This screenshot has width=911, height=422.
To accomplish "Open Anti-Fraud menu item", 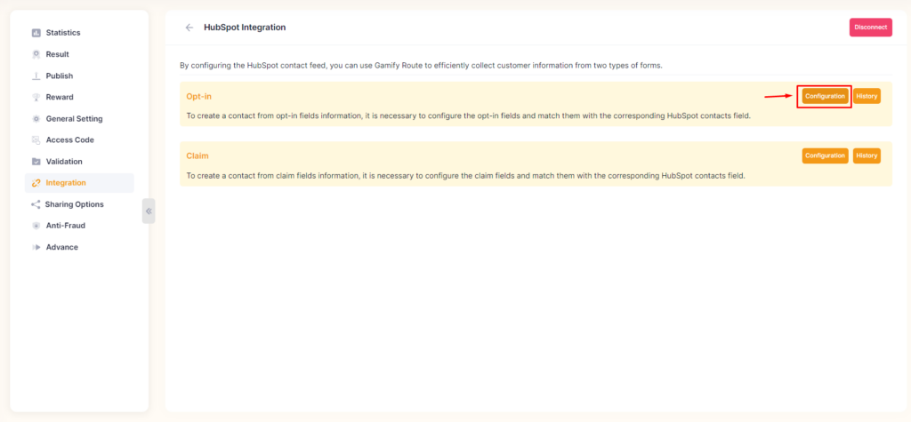I will [x=79, y=226].
